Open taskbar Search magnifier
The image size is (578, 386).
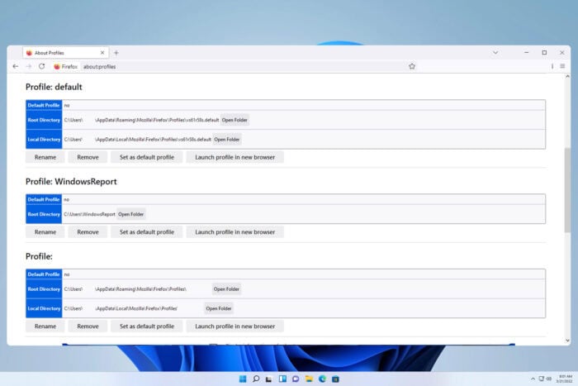pos(256,379)
